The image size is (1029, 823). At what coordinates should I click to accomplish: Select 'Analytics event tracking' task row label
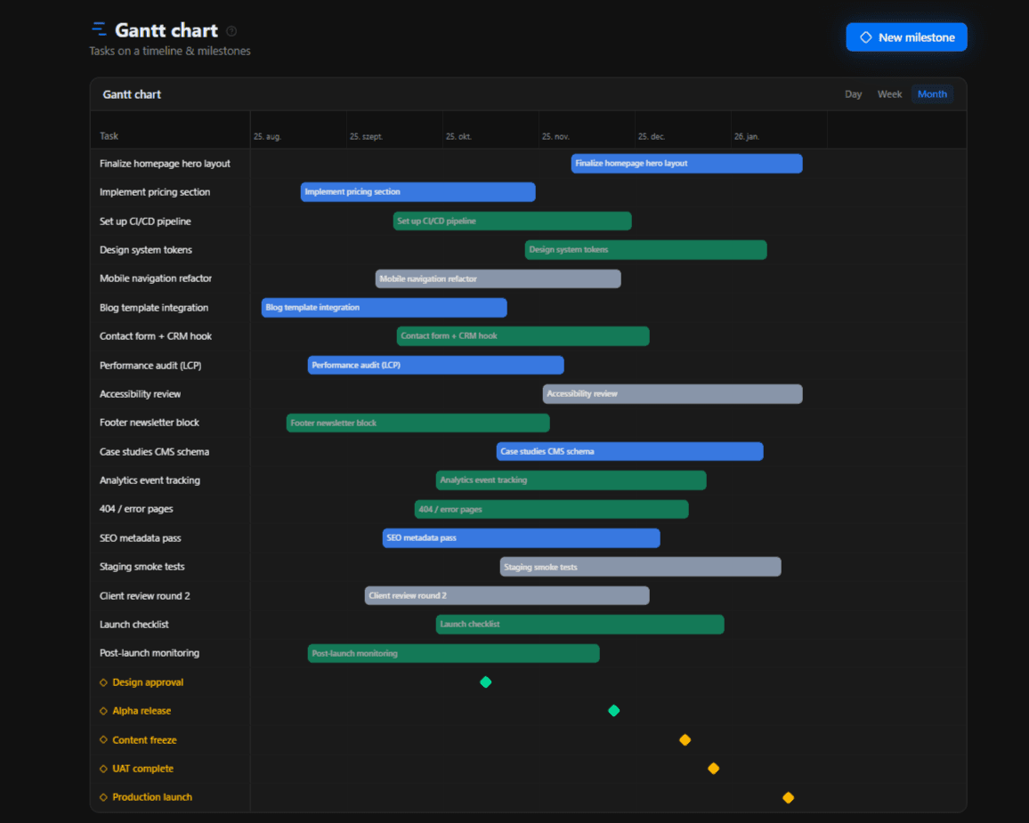click(150, 480)
